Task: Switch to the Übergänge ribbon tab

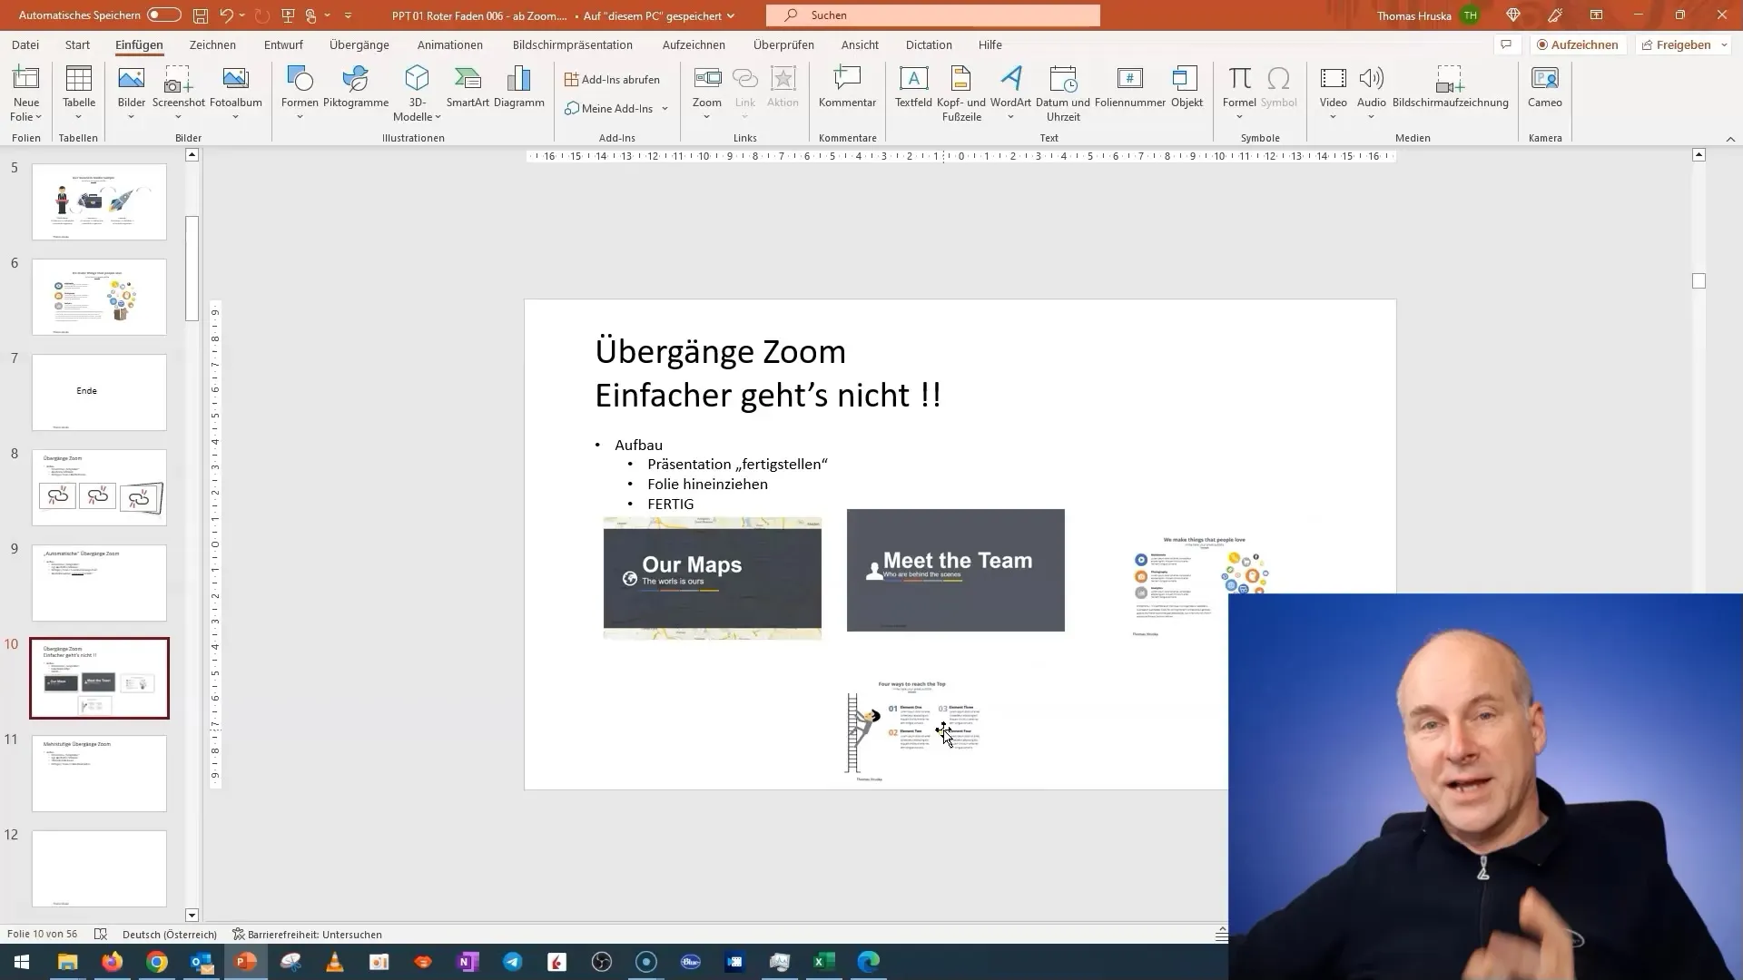Action: click(359, 44)
